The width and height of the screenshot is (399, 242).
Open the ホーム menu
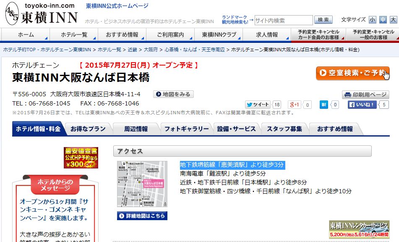pyautogui.click(x=26, y=34)
